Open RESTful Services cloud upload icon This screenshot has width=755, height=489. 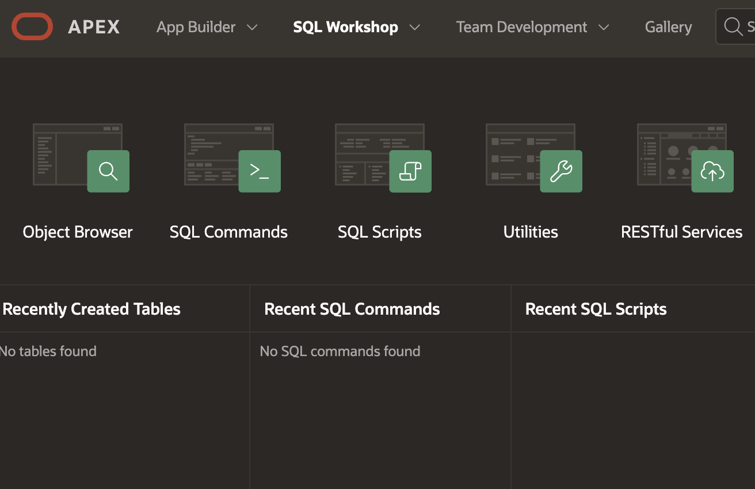712,171
